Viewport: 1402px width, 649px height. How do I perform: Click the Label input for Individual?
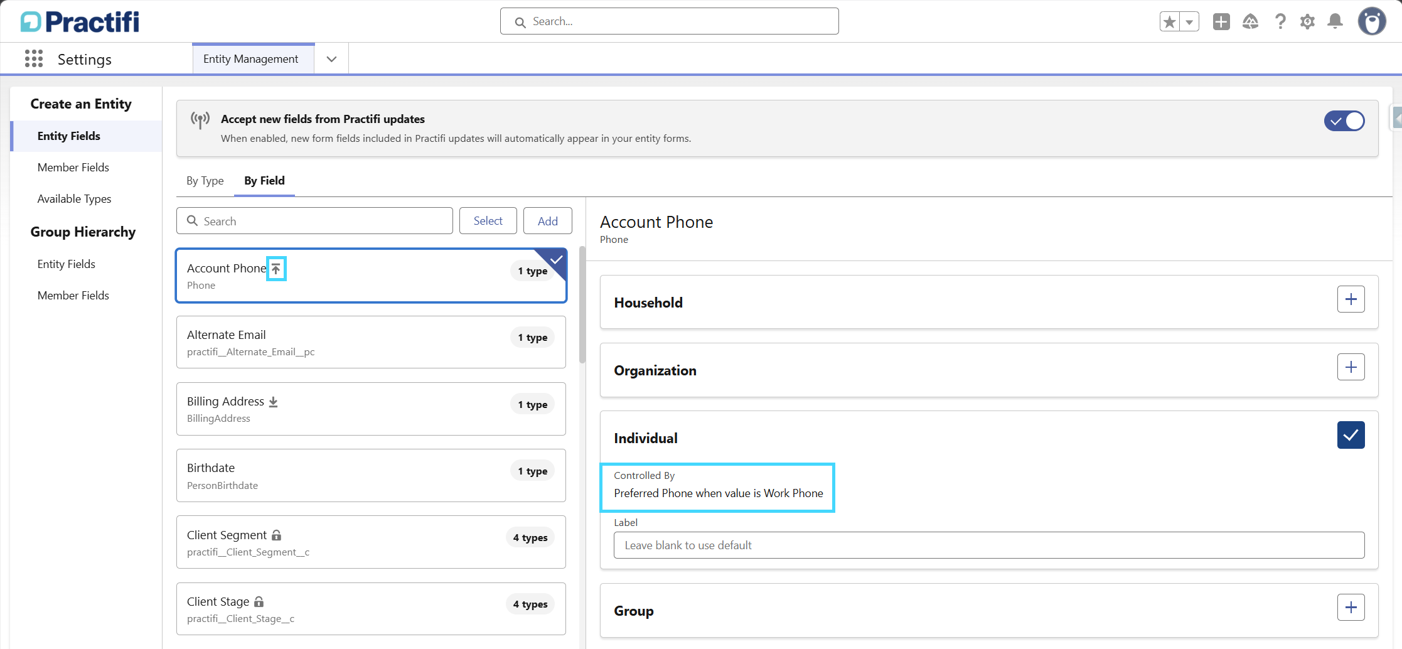989,545
